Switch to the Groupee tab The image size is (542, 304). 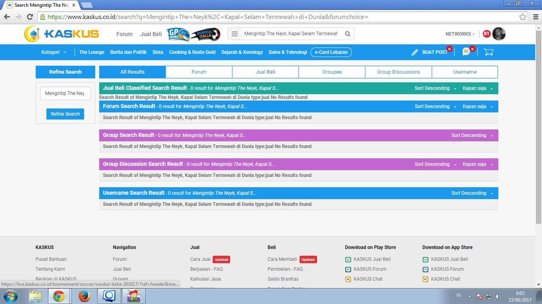[332, 72]
